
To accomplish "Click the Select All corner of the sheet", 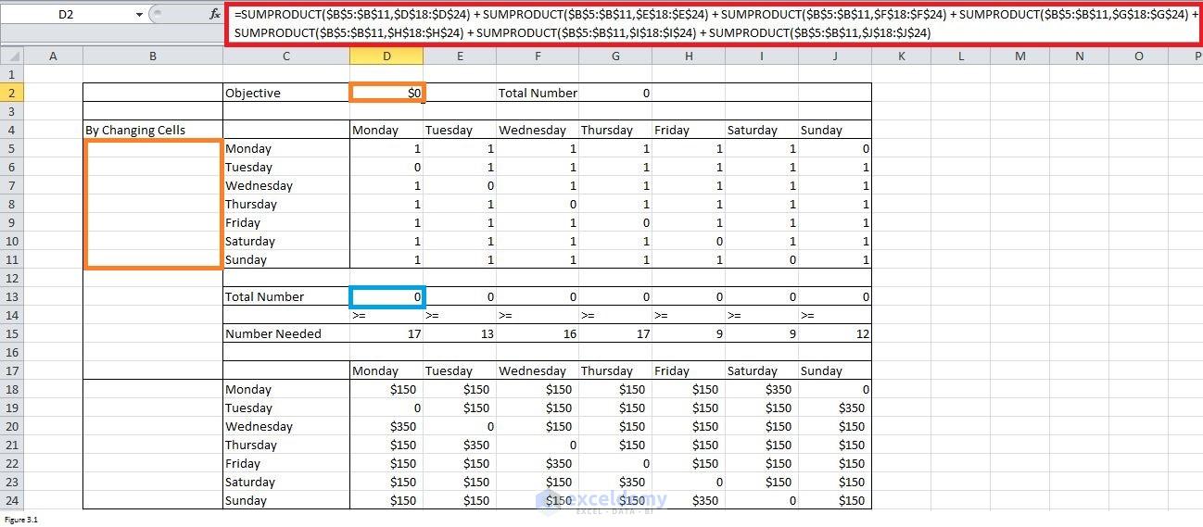I will 11,56.
